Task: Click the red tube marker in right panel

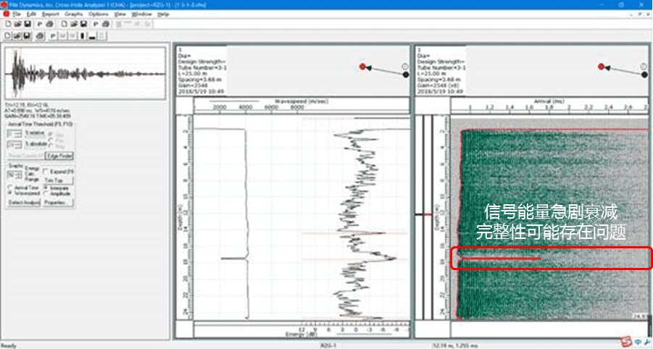Action: pos(601,67)
